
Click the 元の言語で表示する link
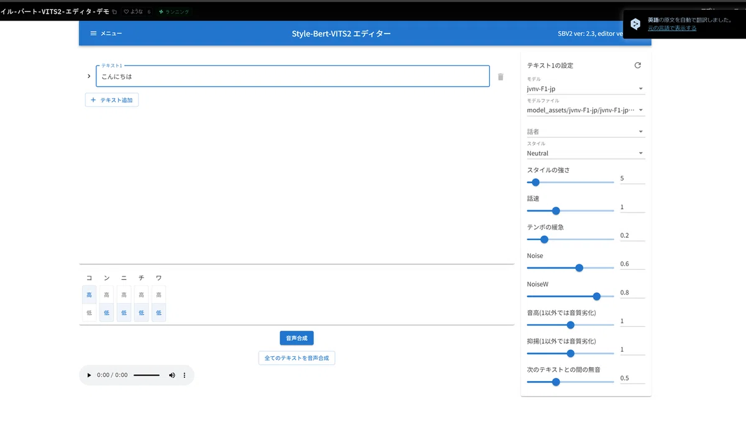[x=672, y=28]
